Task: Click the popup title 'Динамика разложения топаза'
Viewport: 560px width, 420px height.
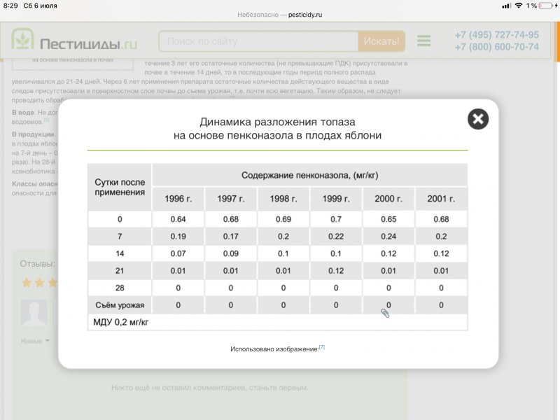Action: (x=277, y=122)
